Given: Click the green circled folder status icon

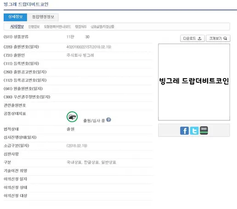Looking at the screenshot, I should (72, 117).
